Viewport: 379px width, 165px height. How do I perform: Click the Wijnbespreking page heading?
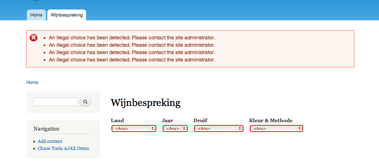coord(146,103)
